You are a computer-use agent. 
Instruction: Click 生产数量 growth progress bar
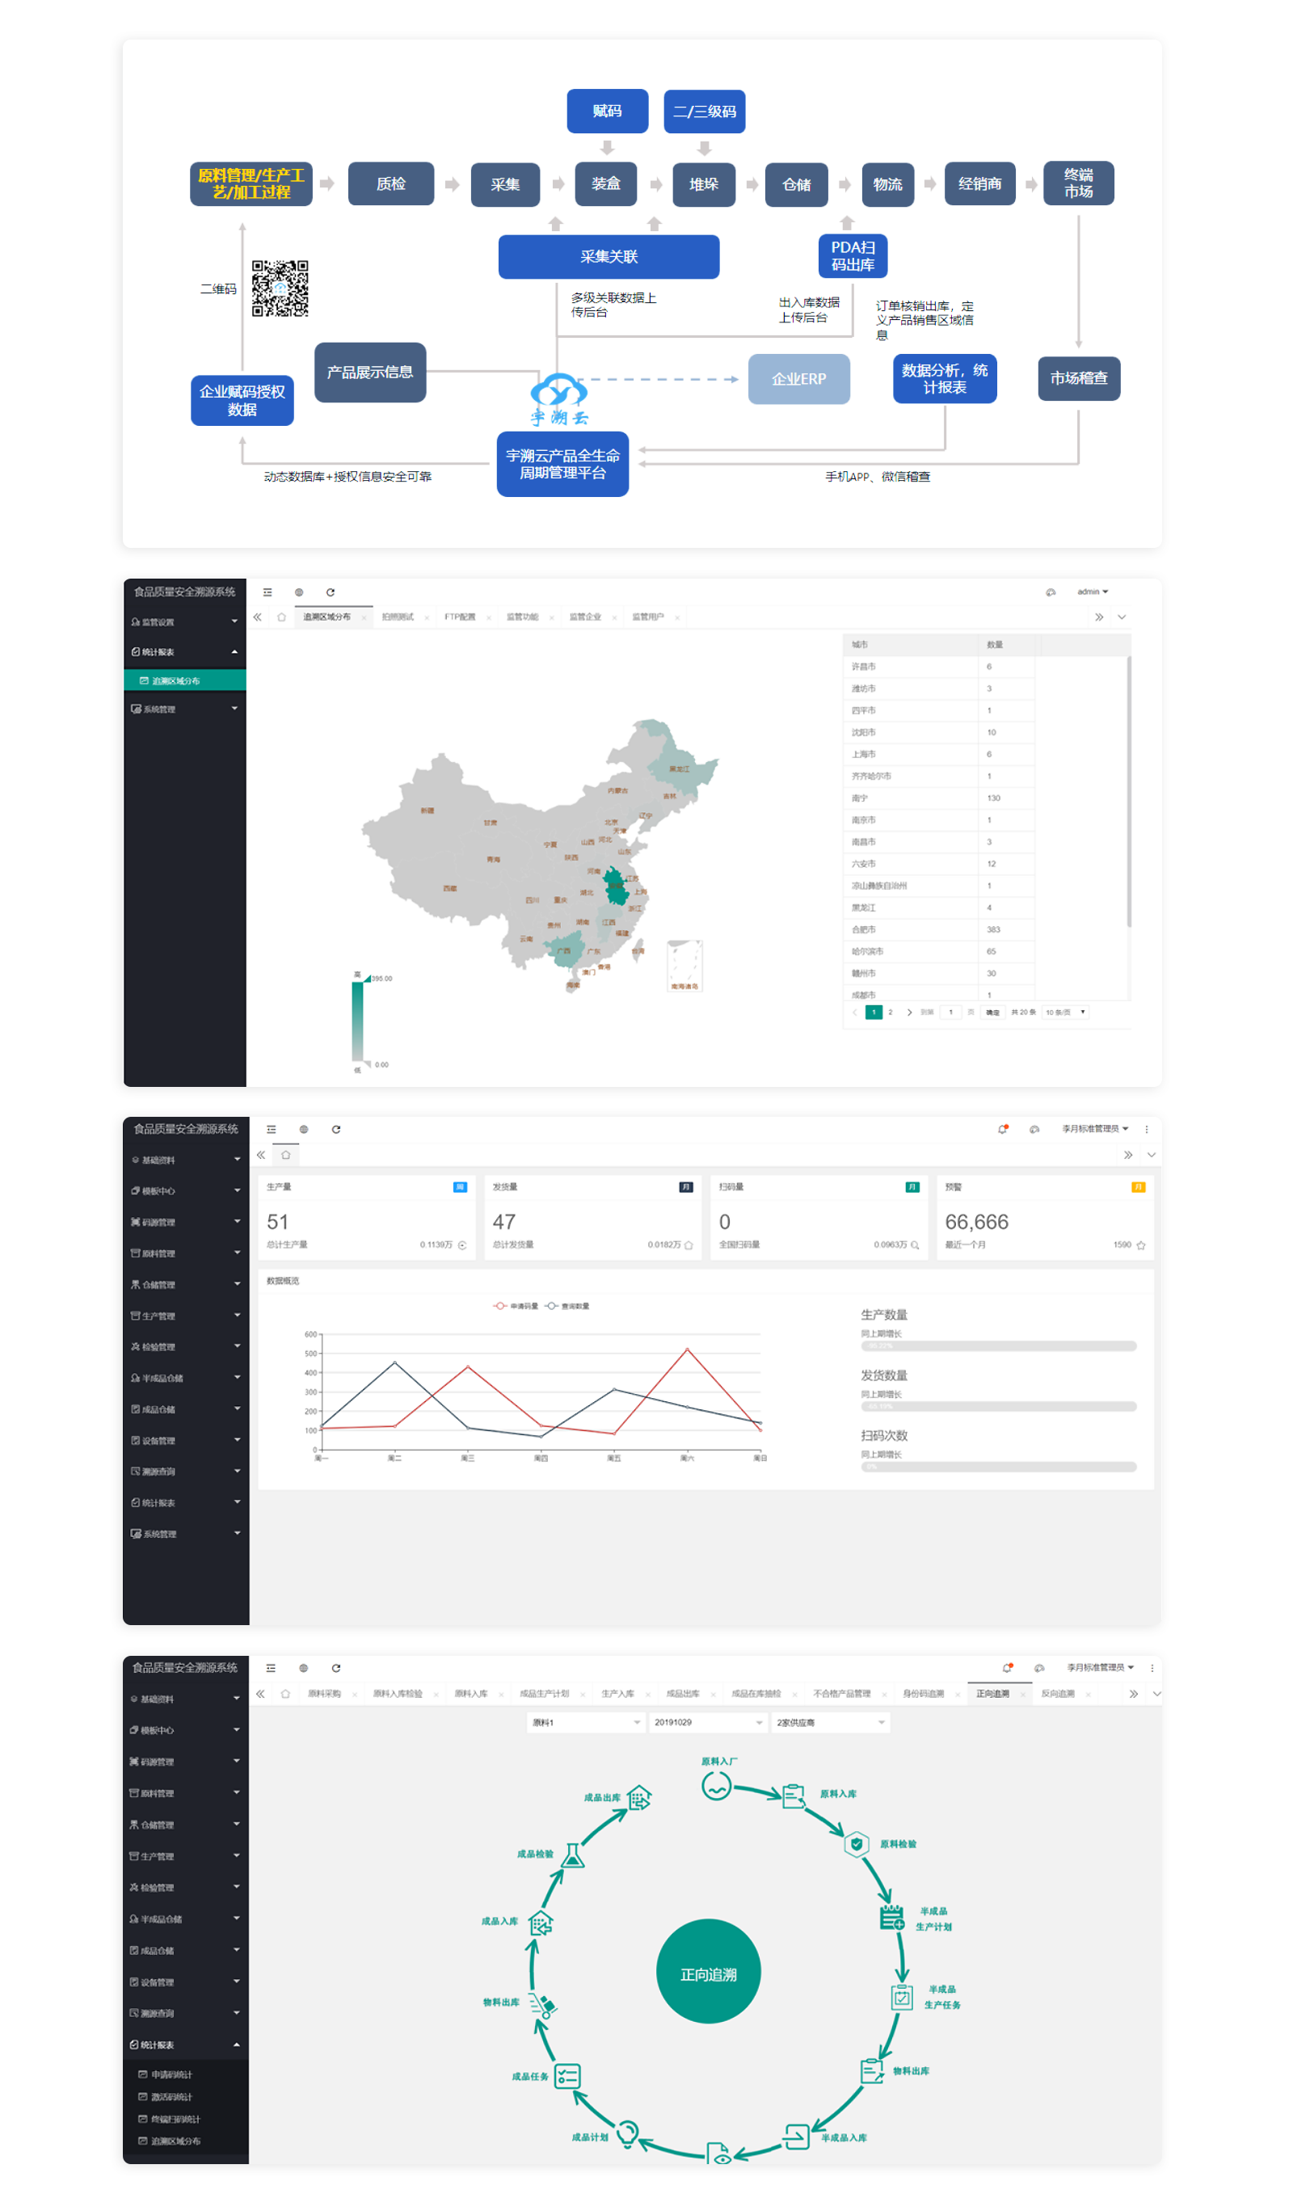(999, 1346)
